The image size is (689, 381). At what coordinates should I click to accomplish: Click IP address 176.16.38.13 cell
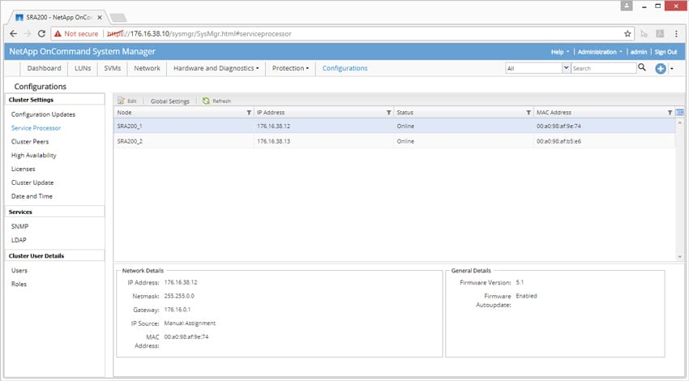pyautogui.click(x=273, y=141)
